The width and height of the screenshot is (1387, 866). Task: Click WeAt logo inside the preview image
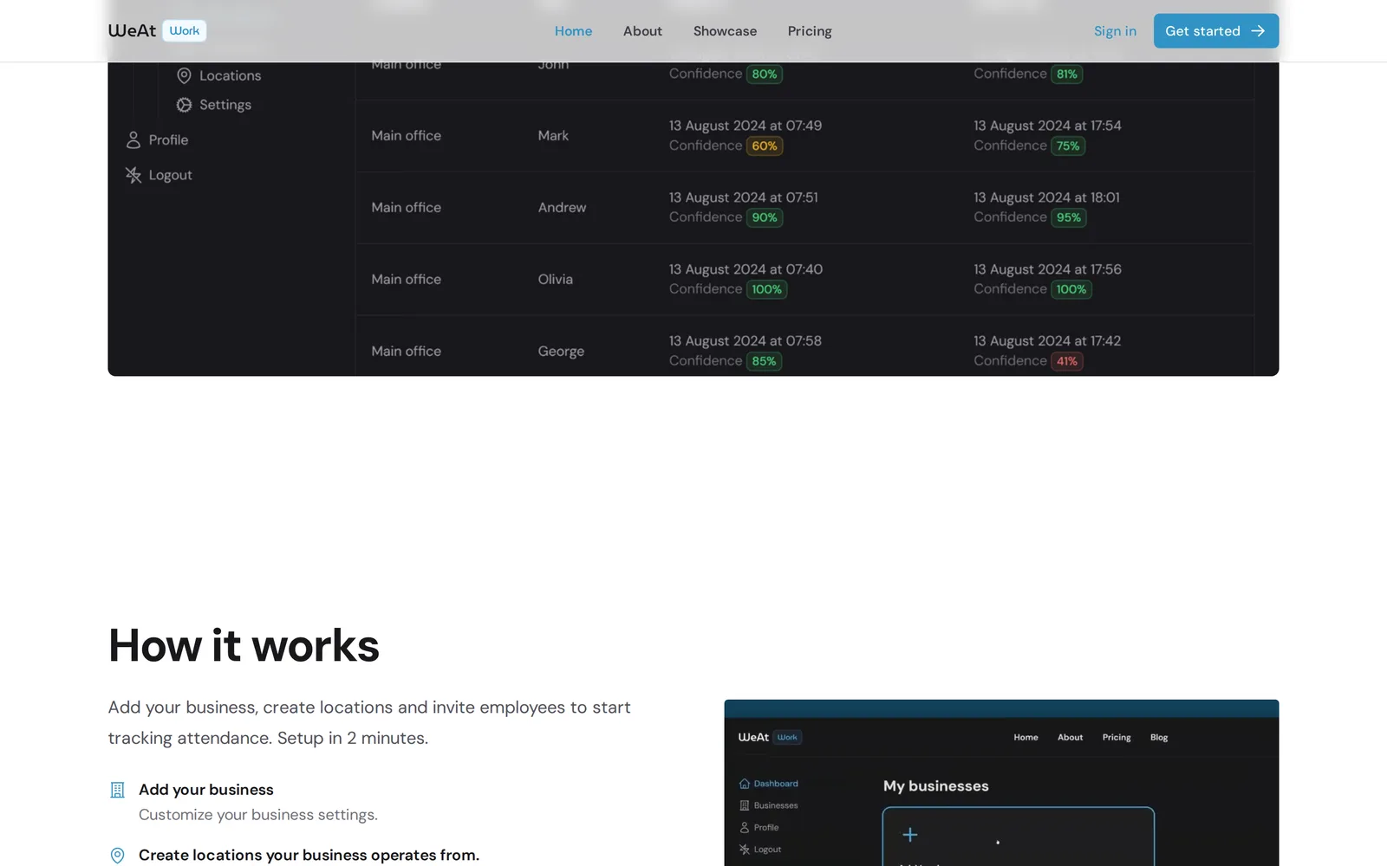[x=753, y=738]
